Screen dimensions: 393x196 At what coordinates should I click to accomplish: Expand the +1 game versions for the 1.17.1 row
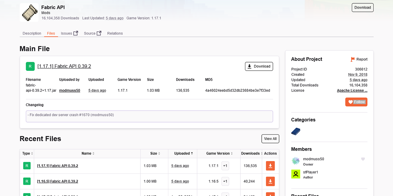225,166
